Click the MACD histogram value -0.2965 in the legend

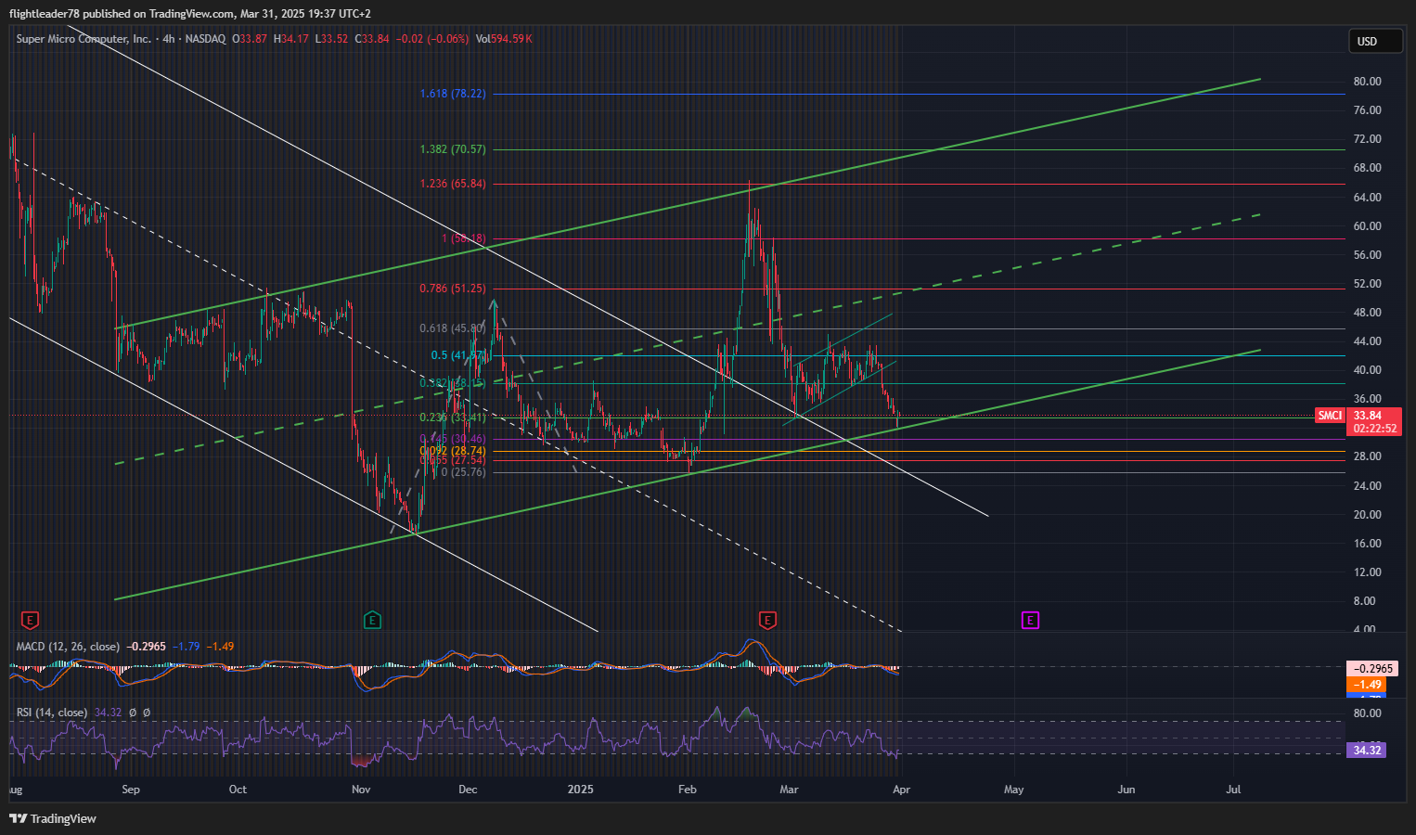147,647
